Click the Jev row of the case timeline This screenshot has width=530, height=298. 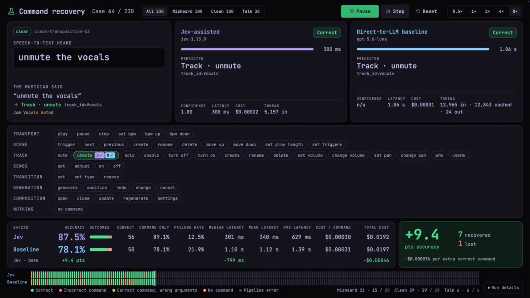(255, 275)
